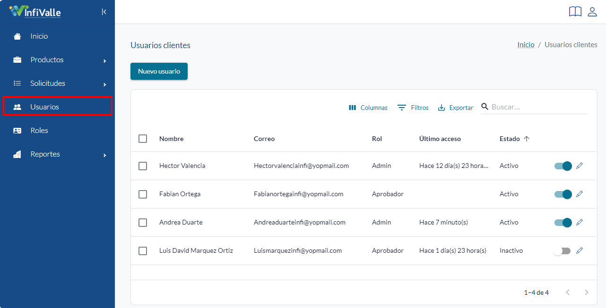Image resolution: width=606 pixels, height=308 pixels.
Task: Check the Andrea Duarte row checkbox
Action: point(143,223)
